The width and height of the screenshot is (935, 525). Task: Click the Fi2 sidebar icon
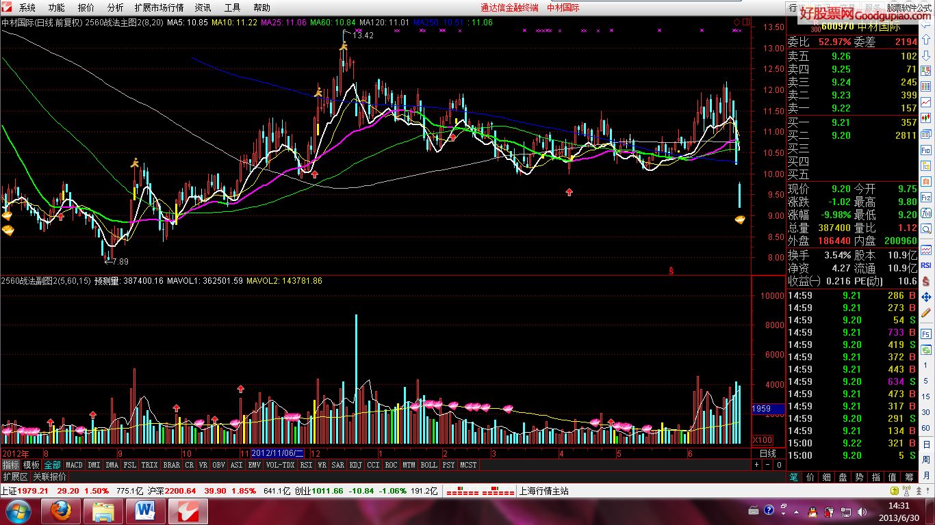tap(926, 198)
